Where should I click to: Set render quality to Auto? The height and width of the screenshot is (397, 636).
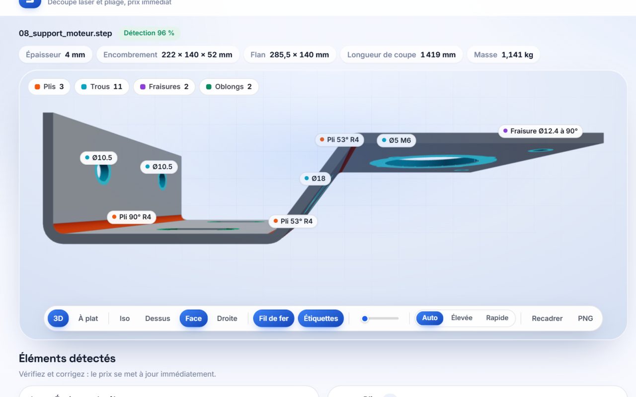(x=430, y=318)
